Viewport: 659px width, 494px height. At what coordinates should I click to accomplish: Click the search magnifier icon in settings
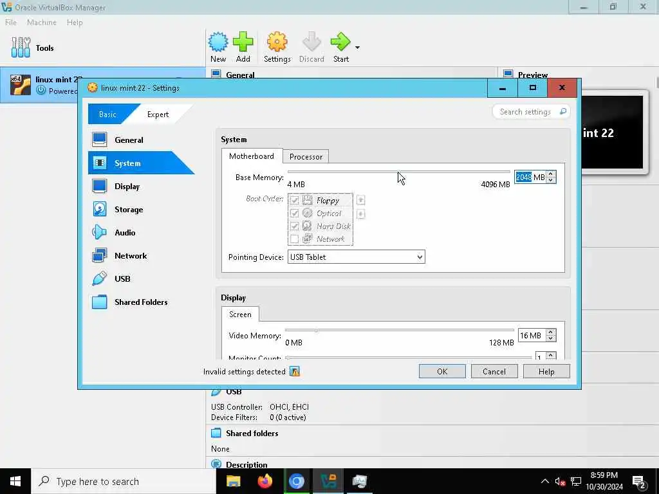[562, 111]
